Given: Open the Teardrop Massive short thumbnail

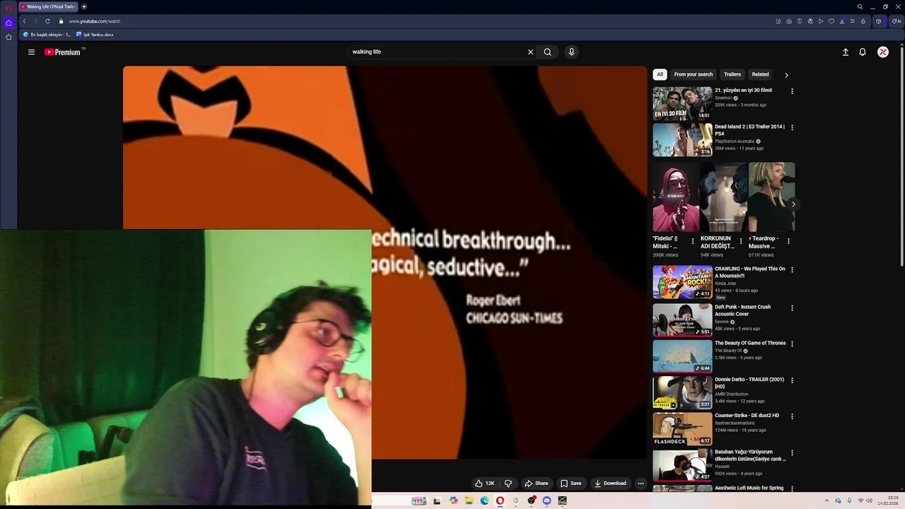Looking at the screenshot, I should click(772, 197).
